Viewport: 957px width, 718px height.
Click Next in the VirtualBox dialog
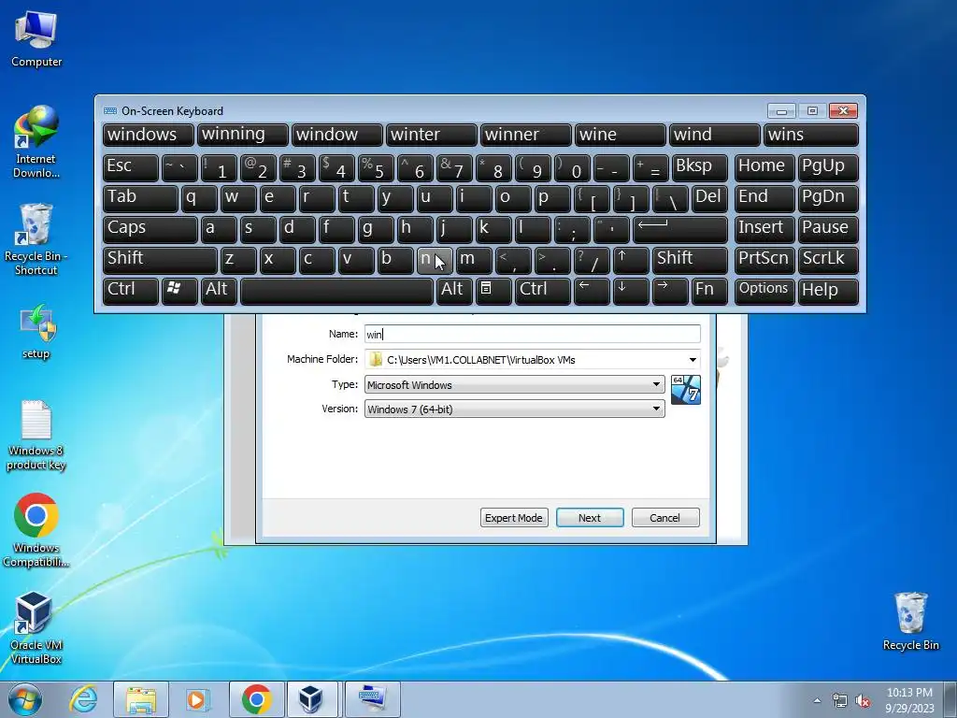590,518
